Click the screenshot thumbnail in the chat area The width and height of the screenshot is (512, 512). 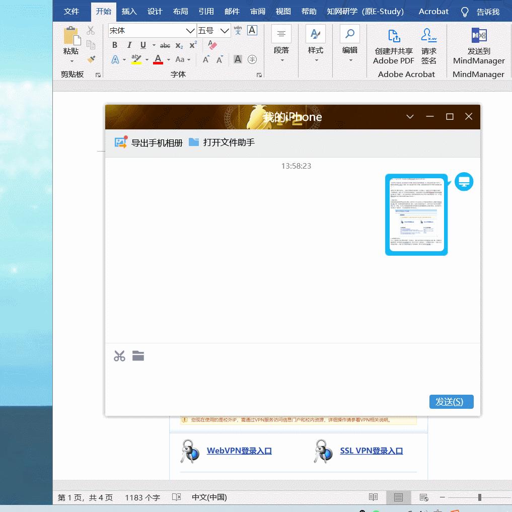click(x=416, y=214)
